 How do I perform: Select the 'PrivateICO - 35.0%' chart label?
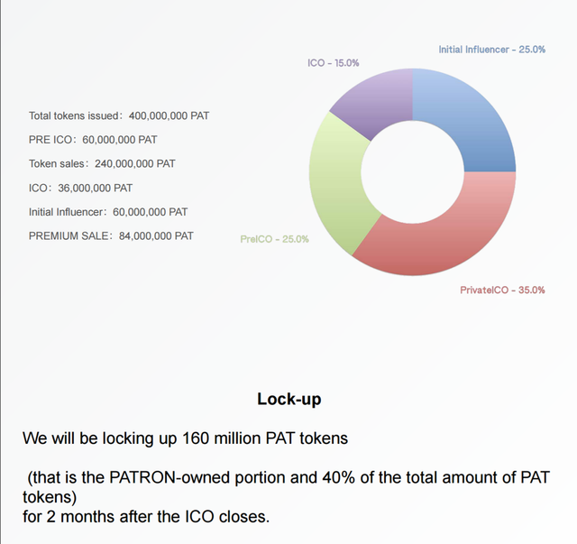pyautogui.click(x=502, y=290)
